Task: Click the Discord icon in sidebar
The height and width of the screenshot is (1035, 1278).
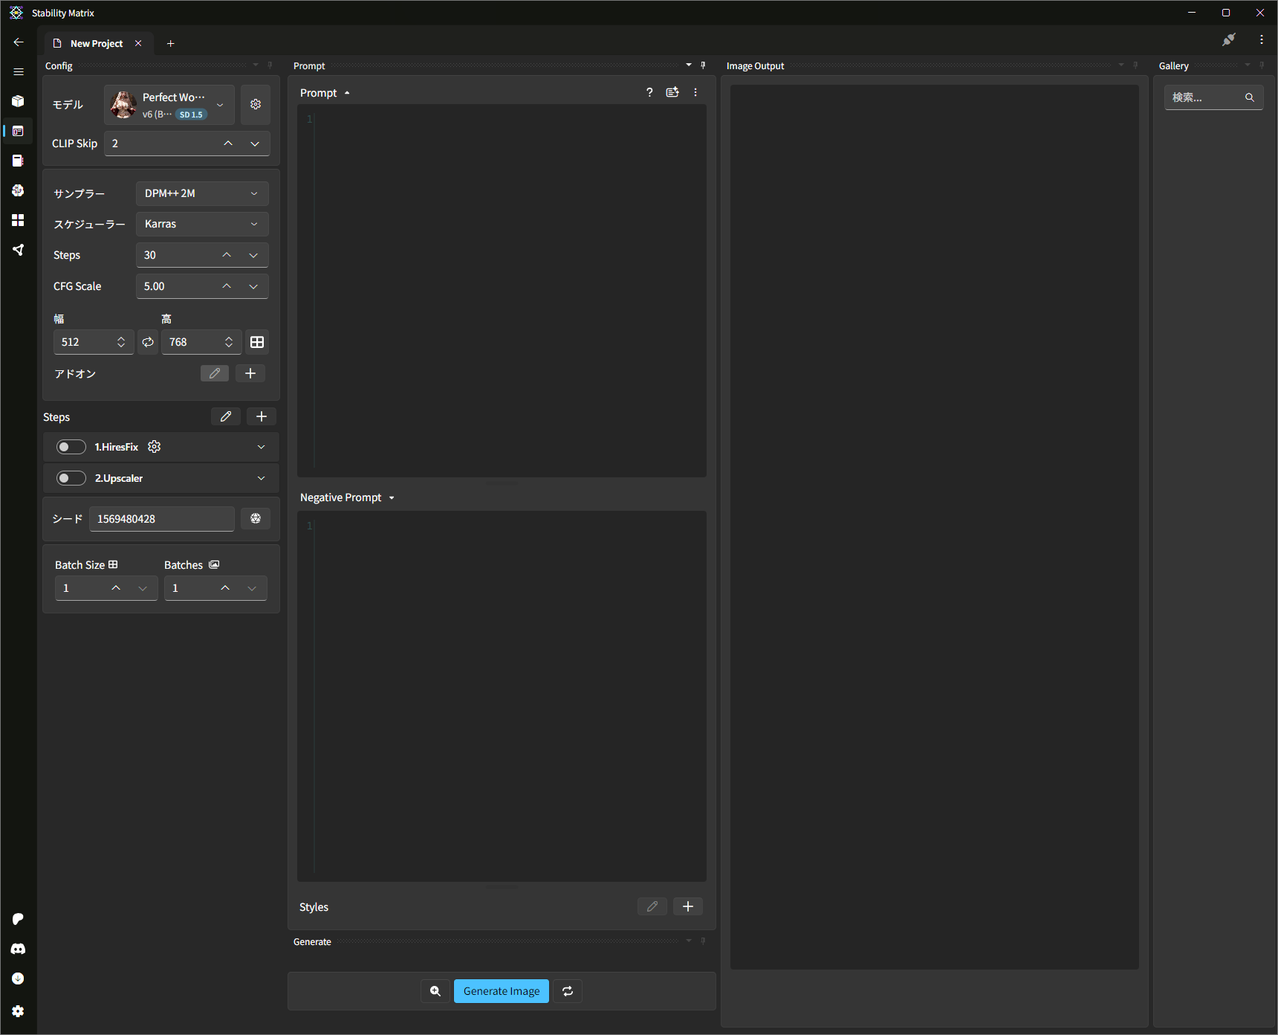Action: pos(18,949)
